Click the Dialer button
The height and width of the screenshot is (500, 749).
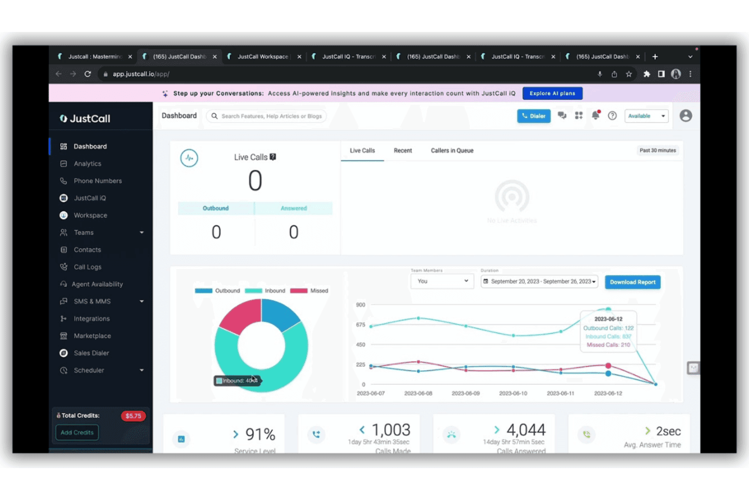click(533, 116)
